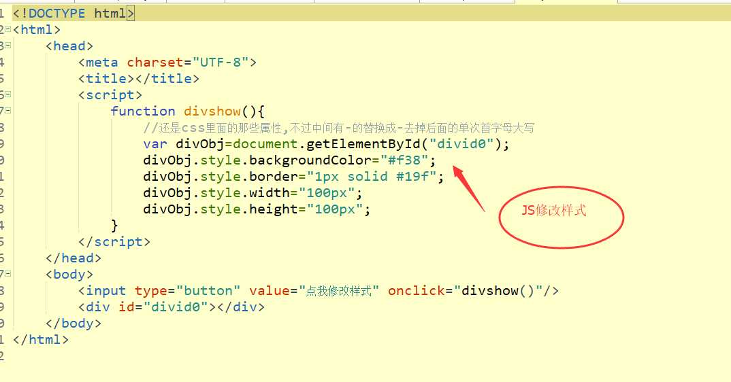The image size is (731, 382).
Task: Collapse the body tag fold marker
Action: click(x=7, y=274)
